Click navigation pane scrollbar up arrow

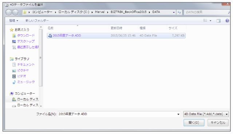coord(41,27)
